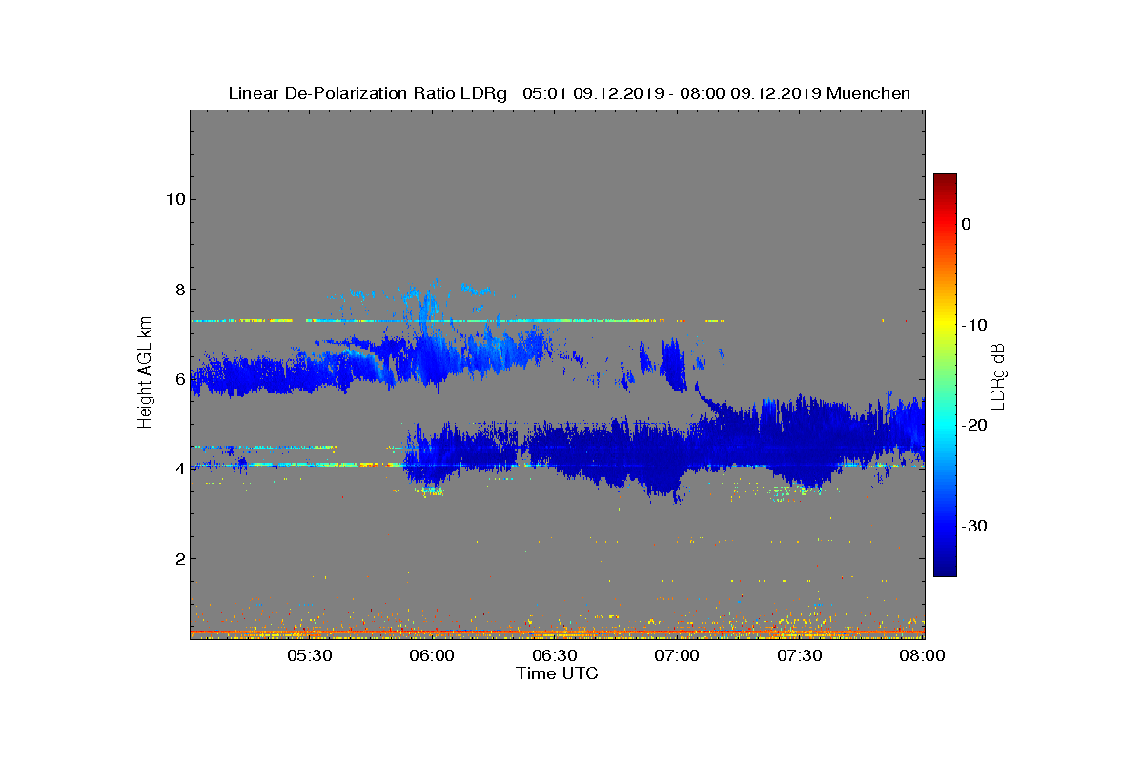
Task: Click the colorbar value label -20
Action: [972, 425]
